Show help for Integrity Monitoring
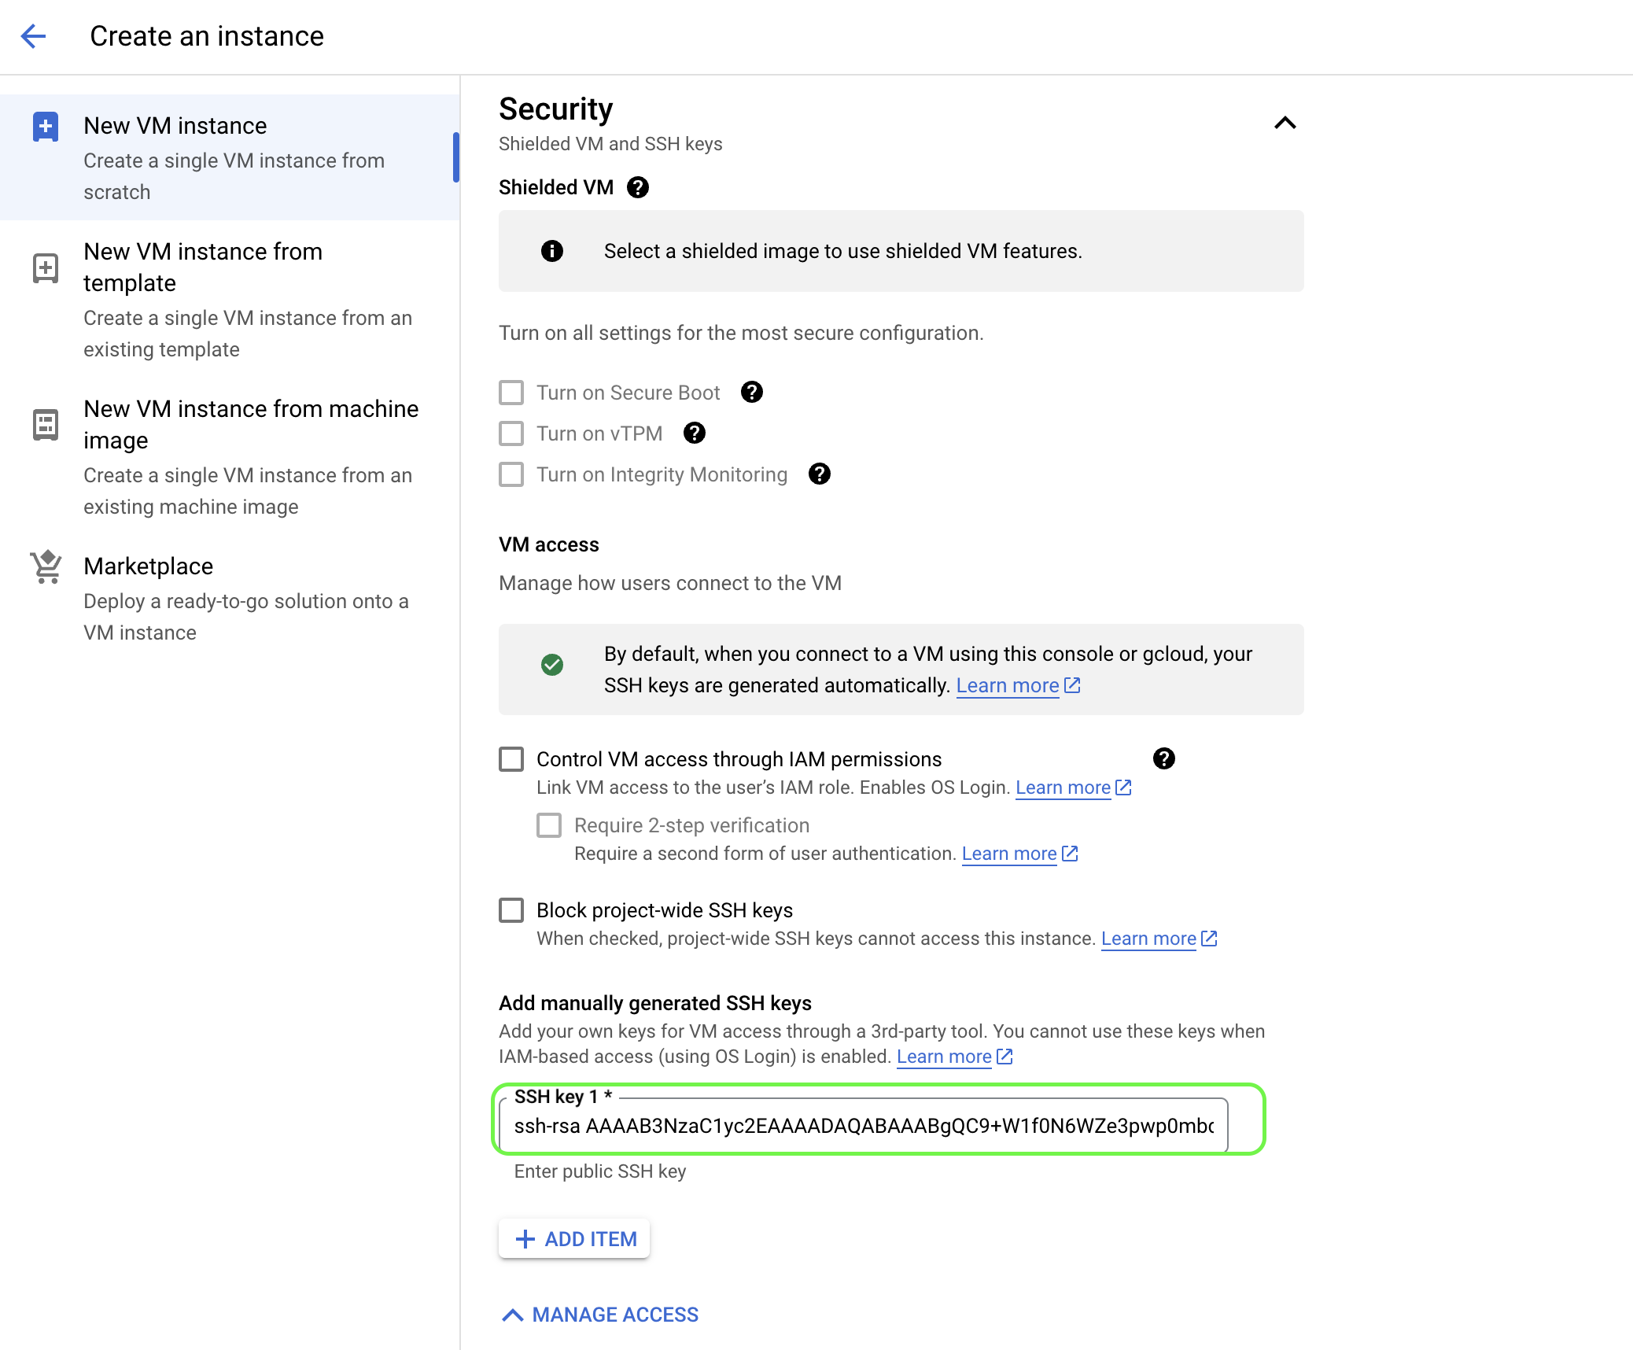 pyautogui.click(x=820, y=474)
